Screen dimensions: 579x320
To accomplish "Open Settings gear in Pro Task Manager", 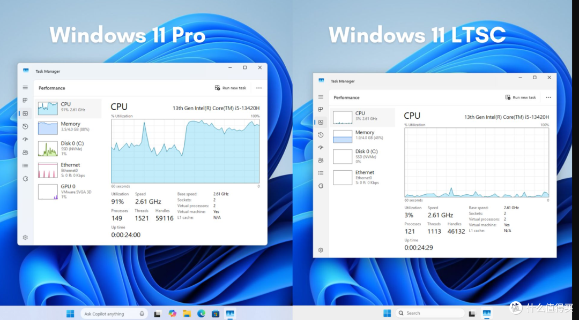I will click(x=25, y=238).
